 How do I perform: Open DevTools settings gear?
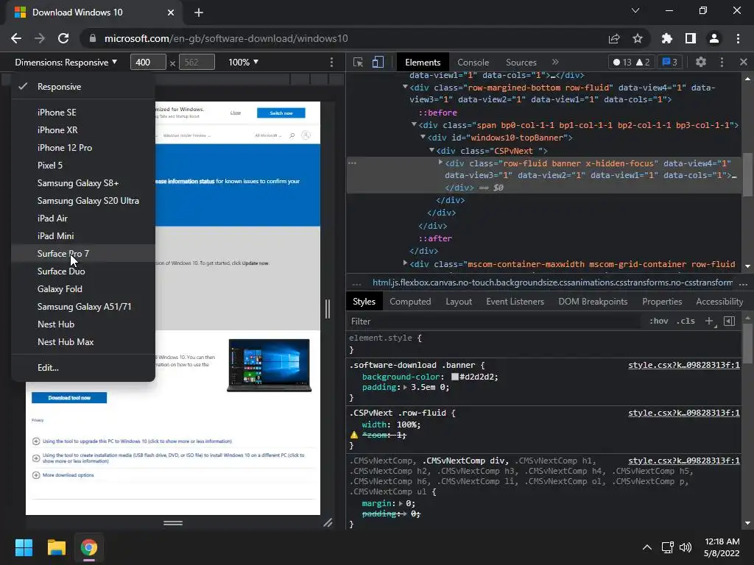pyautogui.click(x=701, y=62)
